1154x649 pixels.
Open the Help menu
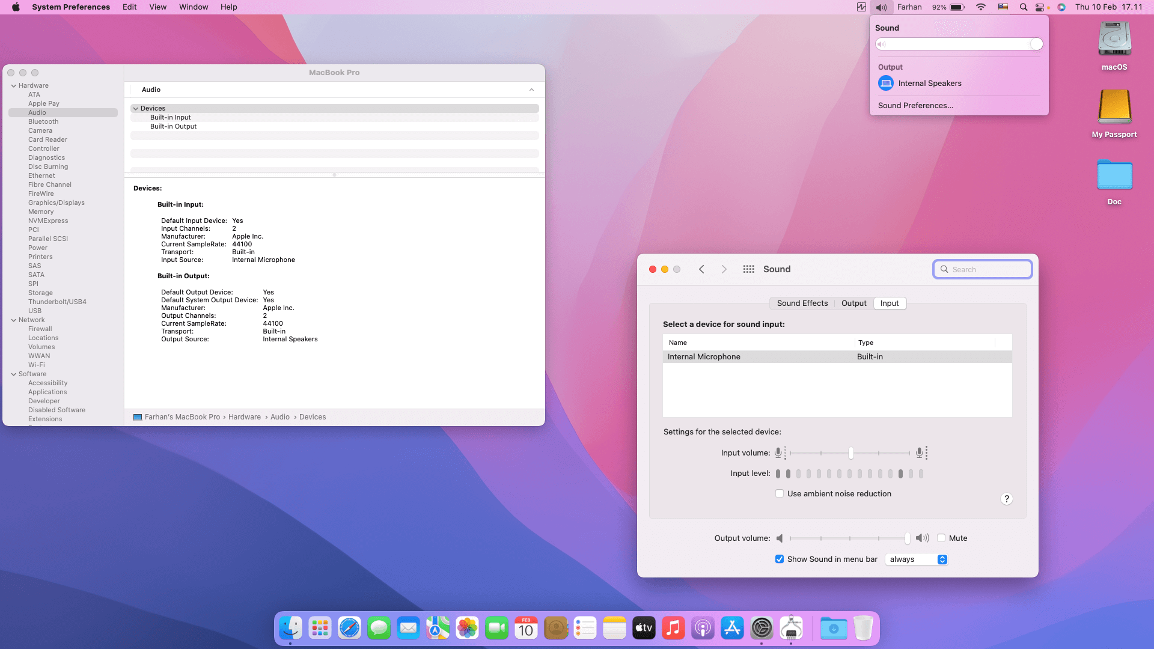tap(228, 7)
